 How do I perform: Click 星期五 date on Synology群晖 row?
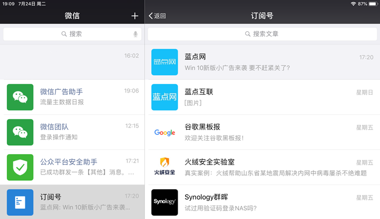pos(364,198)
